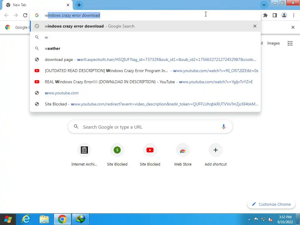Viewport: 300px width, 225px height.
Task: Click the Customize Chrome button
Action: 271,204
